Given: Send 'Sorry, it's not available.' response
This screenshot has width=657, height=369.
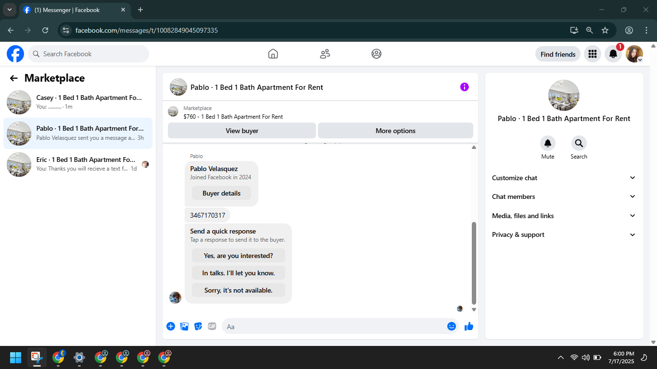Looking at the screenshot, I should coord(239,290).
